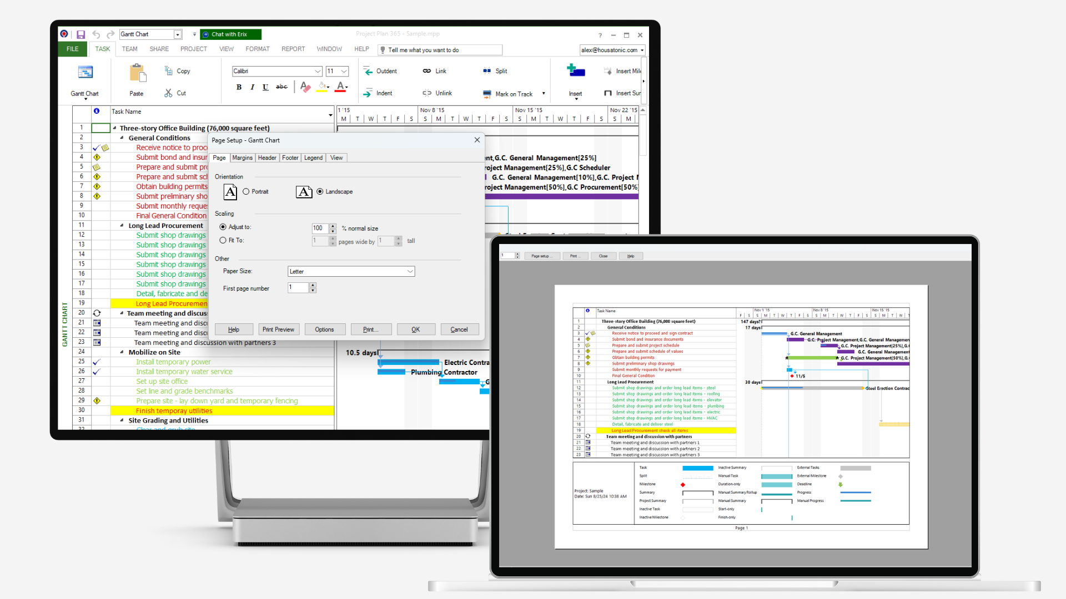Switch to the FORMAT ribbon tab
The image size is (1066, 599).
click(258, 49)
